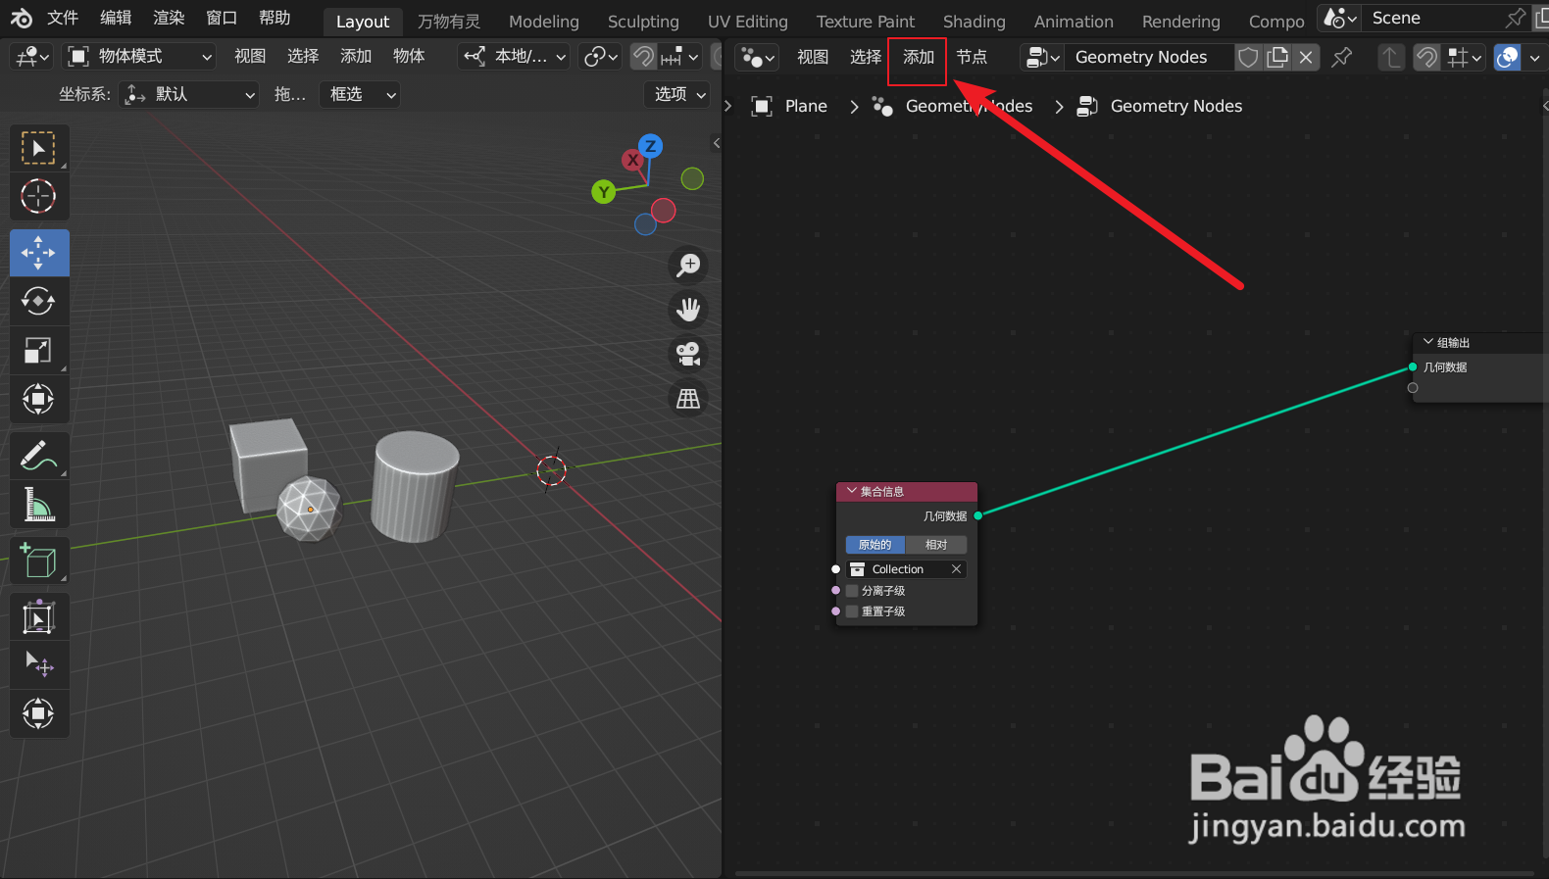Toggle node editor snapping magnet

point(1427,58)
